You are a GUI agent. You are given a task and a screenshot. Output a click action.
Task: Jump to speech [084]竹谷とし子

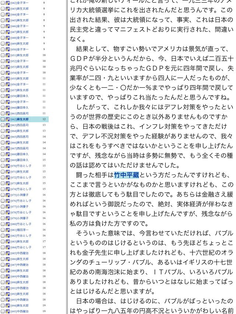pyautogui.click(x=21, y=247)
